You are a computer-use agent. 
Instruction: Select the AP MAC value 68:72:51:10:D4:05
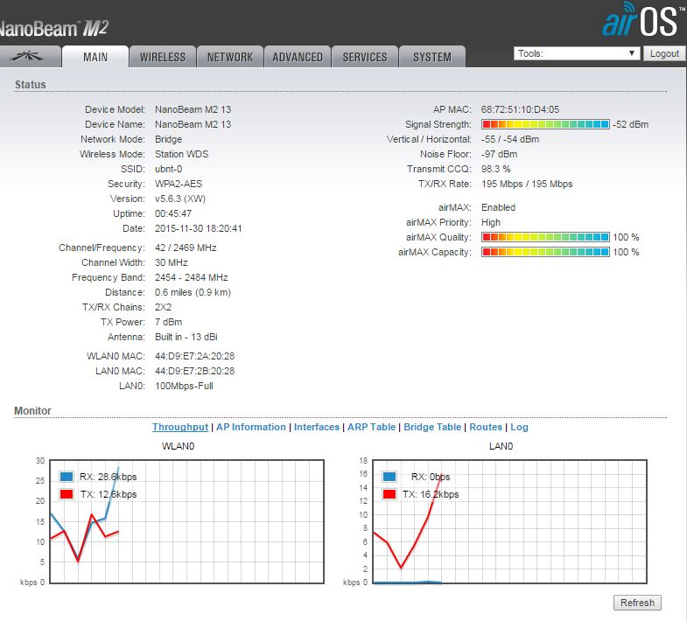520,109
